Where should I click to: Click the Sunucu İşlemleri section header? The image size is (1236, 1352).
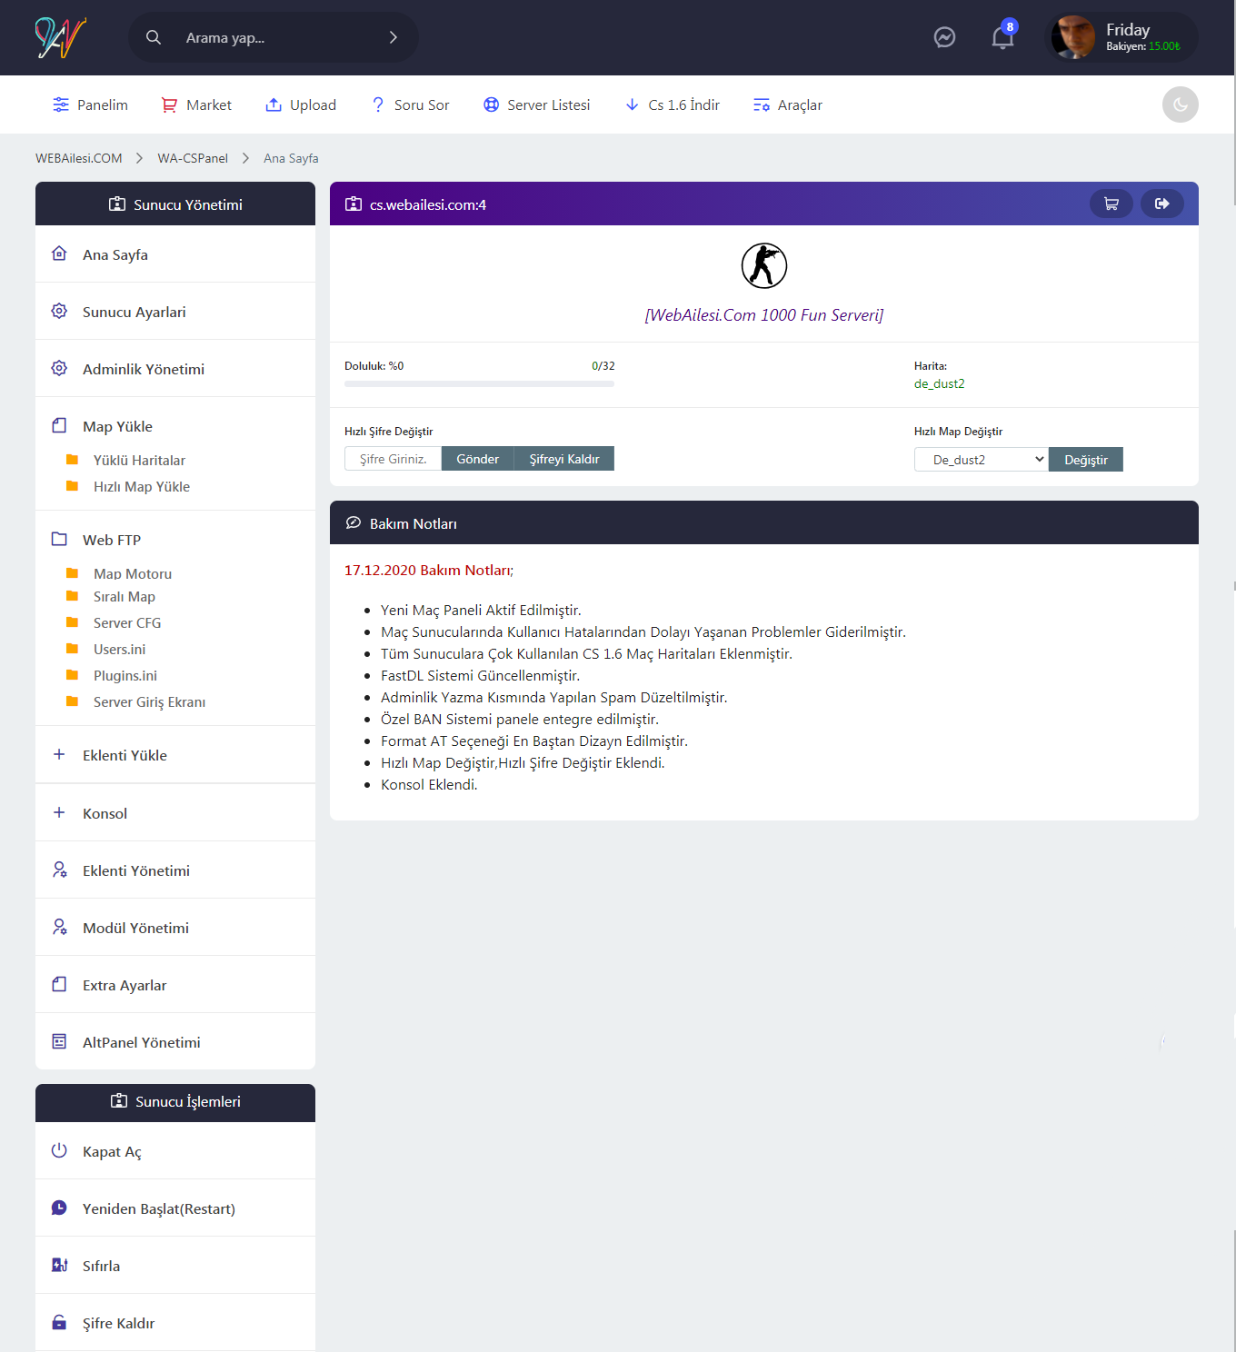175,1102
